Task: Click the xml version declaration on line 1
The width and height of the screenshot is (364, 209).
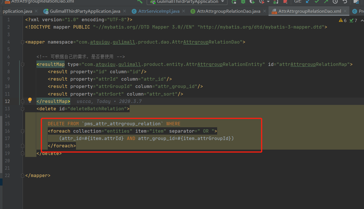Action: point(79,20)
